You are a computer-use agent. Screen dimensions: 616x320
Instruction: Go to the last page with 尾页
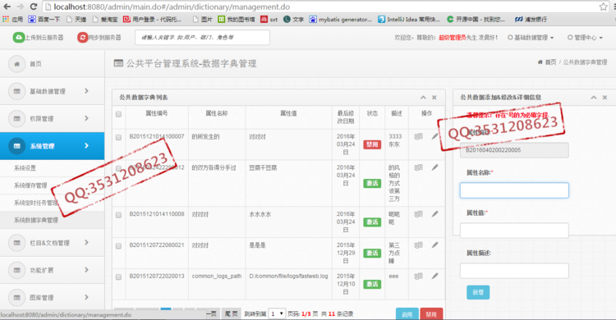pyautogui.click(x=231, y=314)
